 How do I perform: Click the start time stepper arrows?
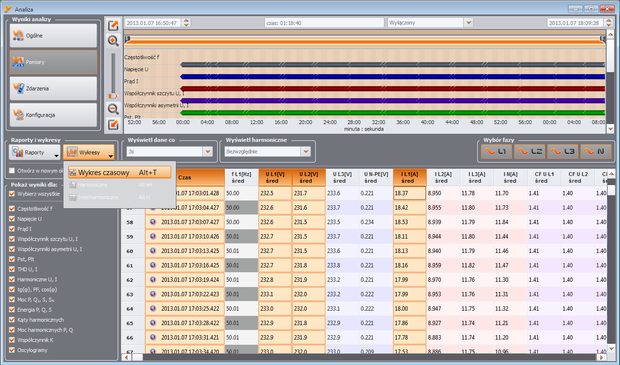pyautogui.click(x=187, y=23)
